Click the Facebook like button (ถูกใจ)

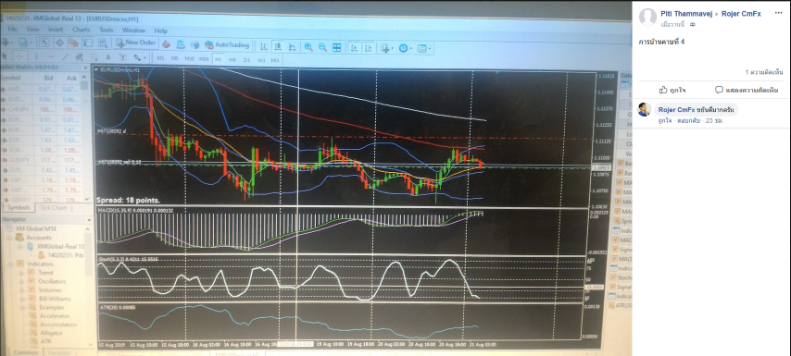tap(672, 90)
